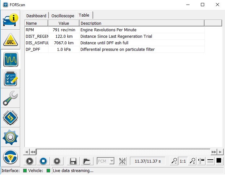The image size is (225, 175).
Task: Open the tests checklist section
Action: pos(10,79)
